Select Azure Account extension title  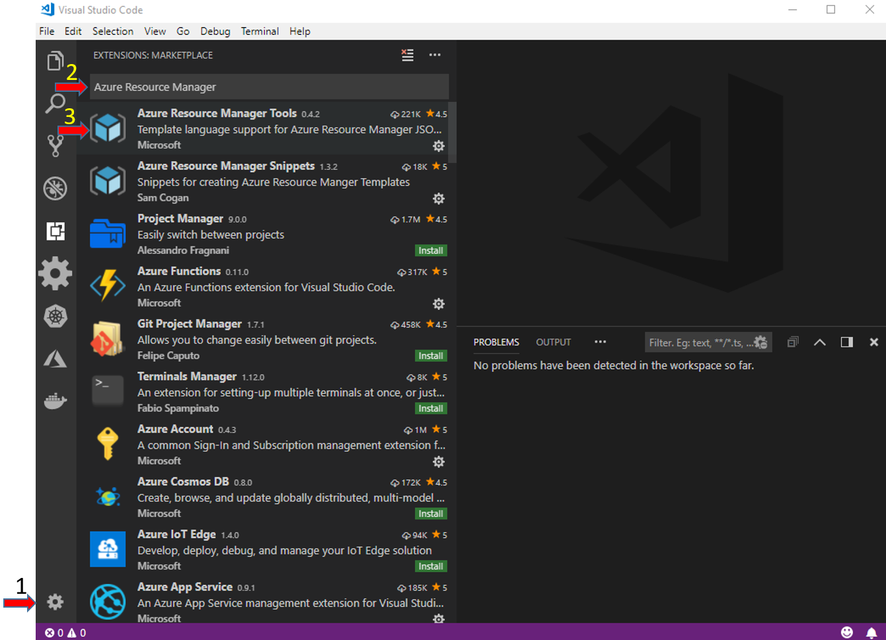175,429
